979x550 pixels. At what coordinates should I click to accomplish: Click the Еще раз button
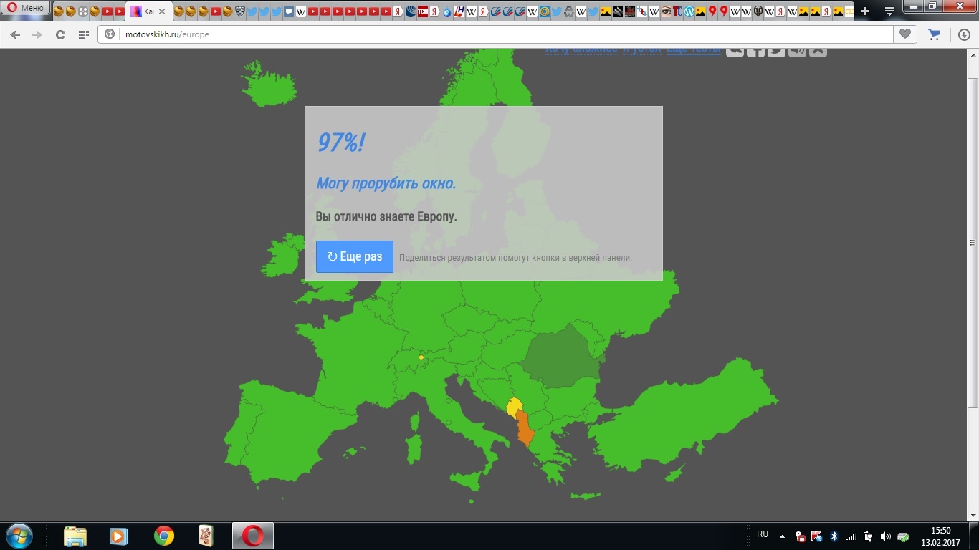click(x=355, y=256)
